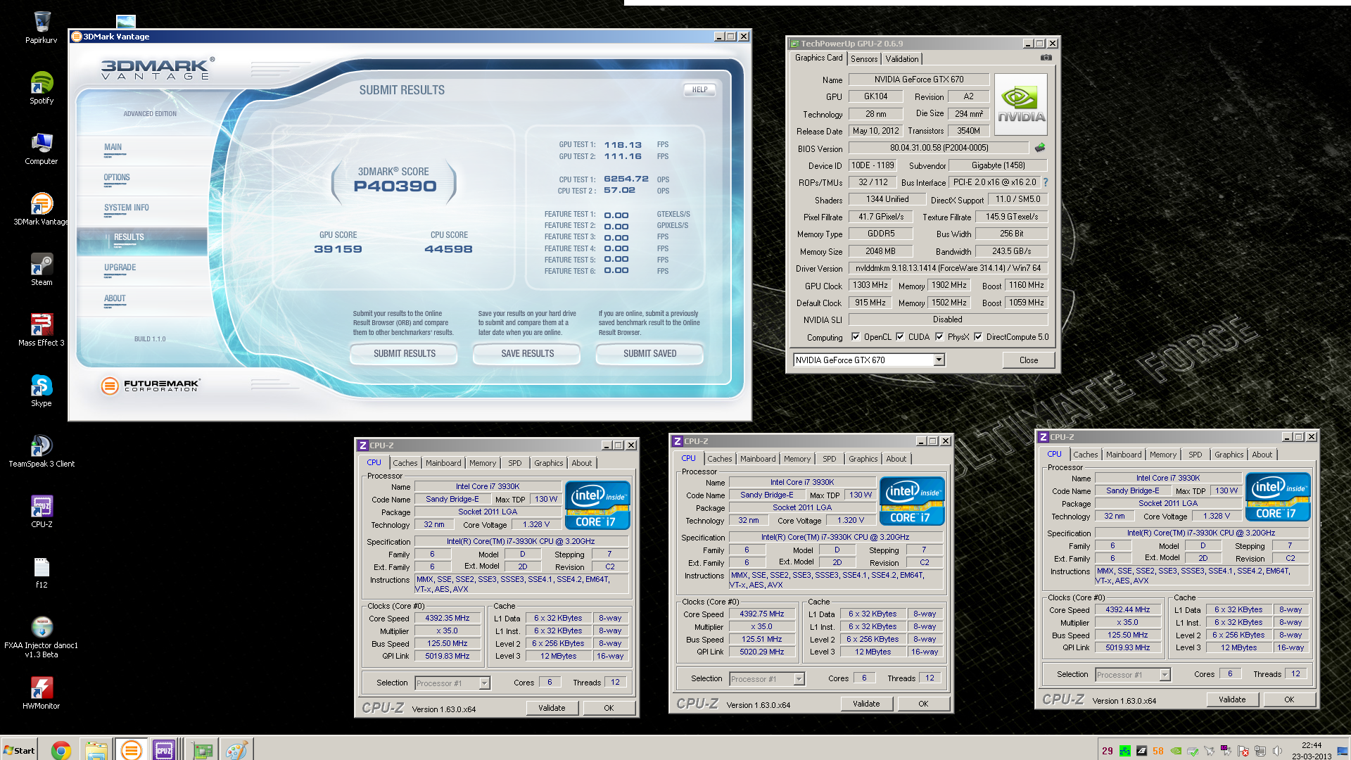1351x760 pixels.
Task: Click the SUBMIT SAVED button
Action: (650, 354)
